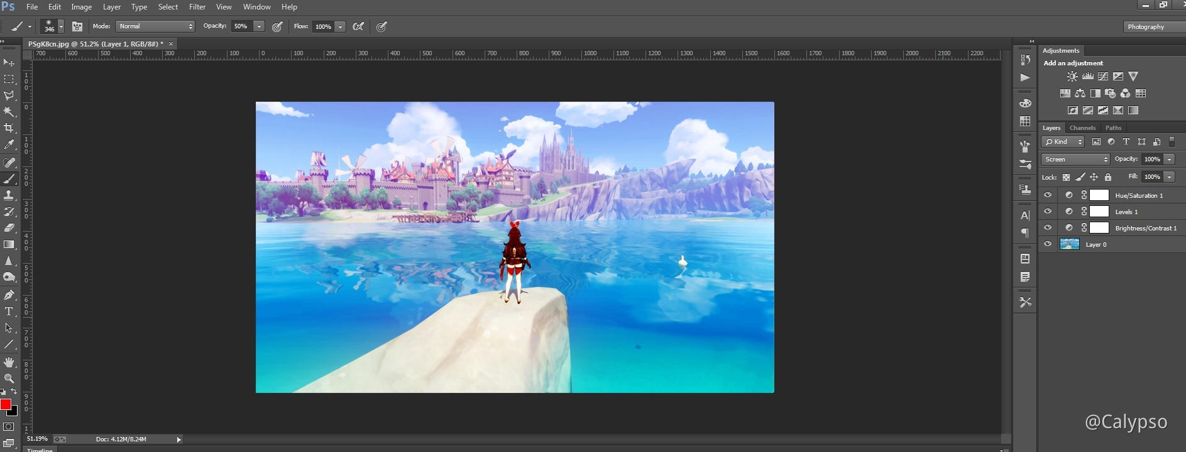Open the layer Fill dropdown arrow
1186x452 pixels.
point(1169,177)
